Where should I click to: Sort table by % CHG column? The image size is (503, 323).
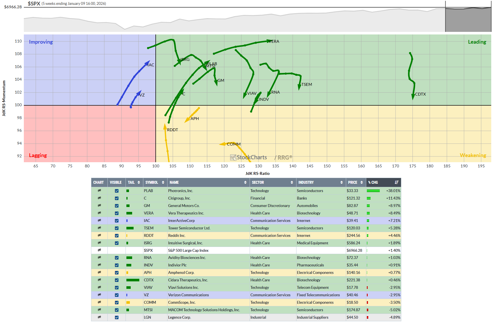pos(383,182)
